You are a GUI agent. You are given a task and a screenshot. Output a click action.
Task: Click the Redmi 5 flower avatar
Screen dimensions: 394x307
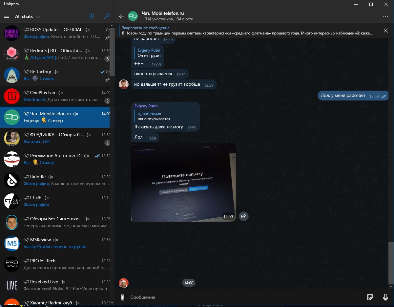point(12,54)
